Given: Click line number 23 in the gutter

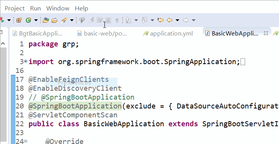Looking at the screenshot, I should click(20, 132).
